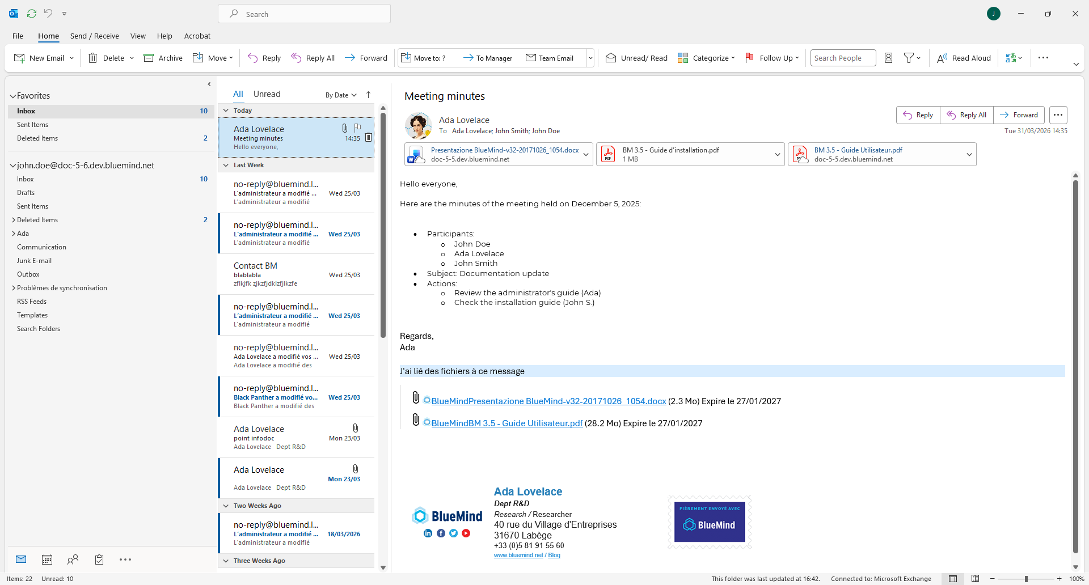Open Tasks view in the bottom navigation
Viewport: 1089px width, 585px height.
point(99,559)
